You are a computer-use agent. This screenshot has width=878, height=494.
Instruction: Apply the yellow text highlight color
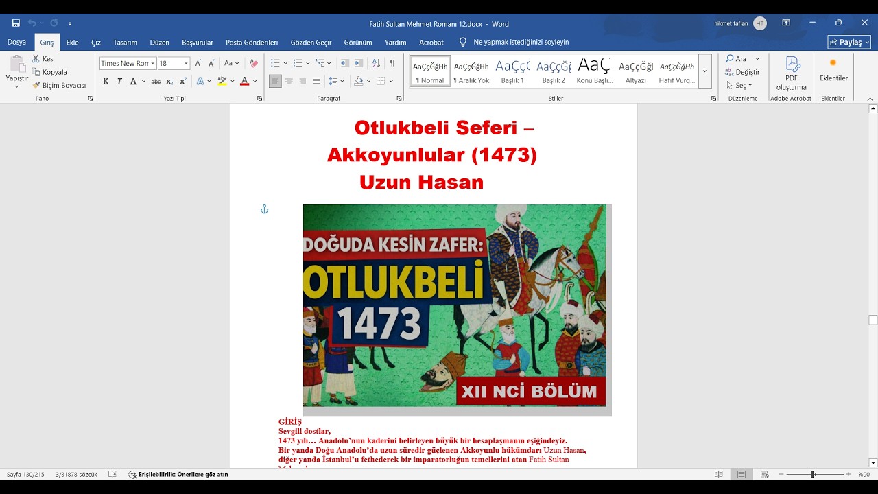222,81
